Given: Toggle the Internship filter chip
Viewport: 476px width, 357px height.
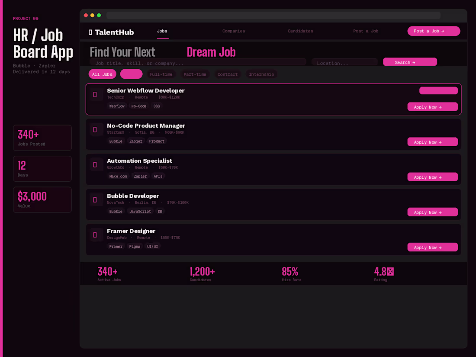Looking at the screenshot, I should (261, 74).
